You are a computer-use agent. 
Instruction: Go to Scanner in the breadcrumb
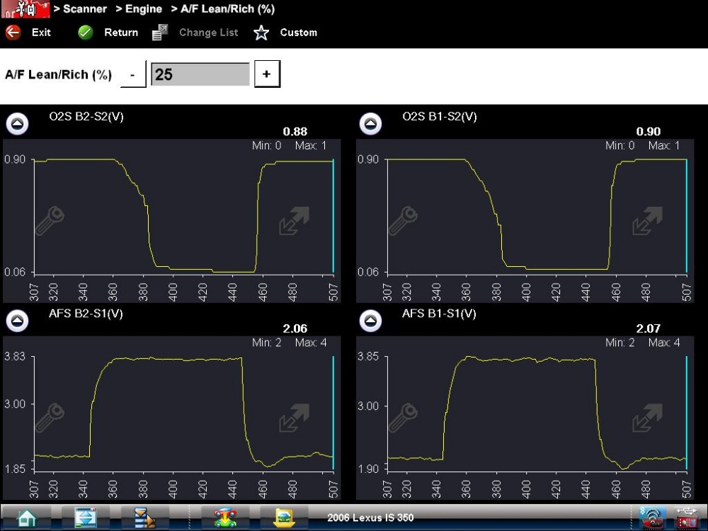(x=85, y=9)
